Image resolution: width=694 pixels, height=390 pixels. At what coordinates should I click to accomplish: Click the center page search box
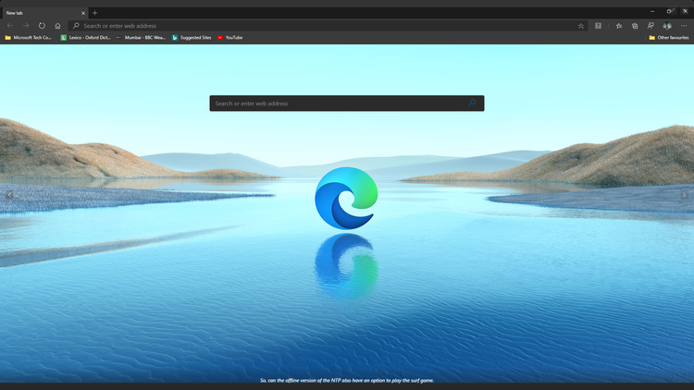[347, 104]
